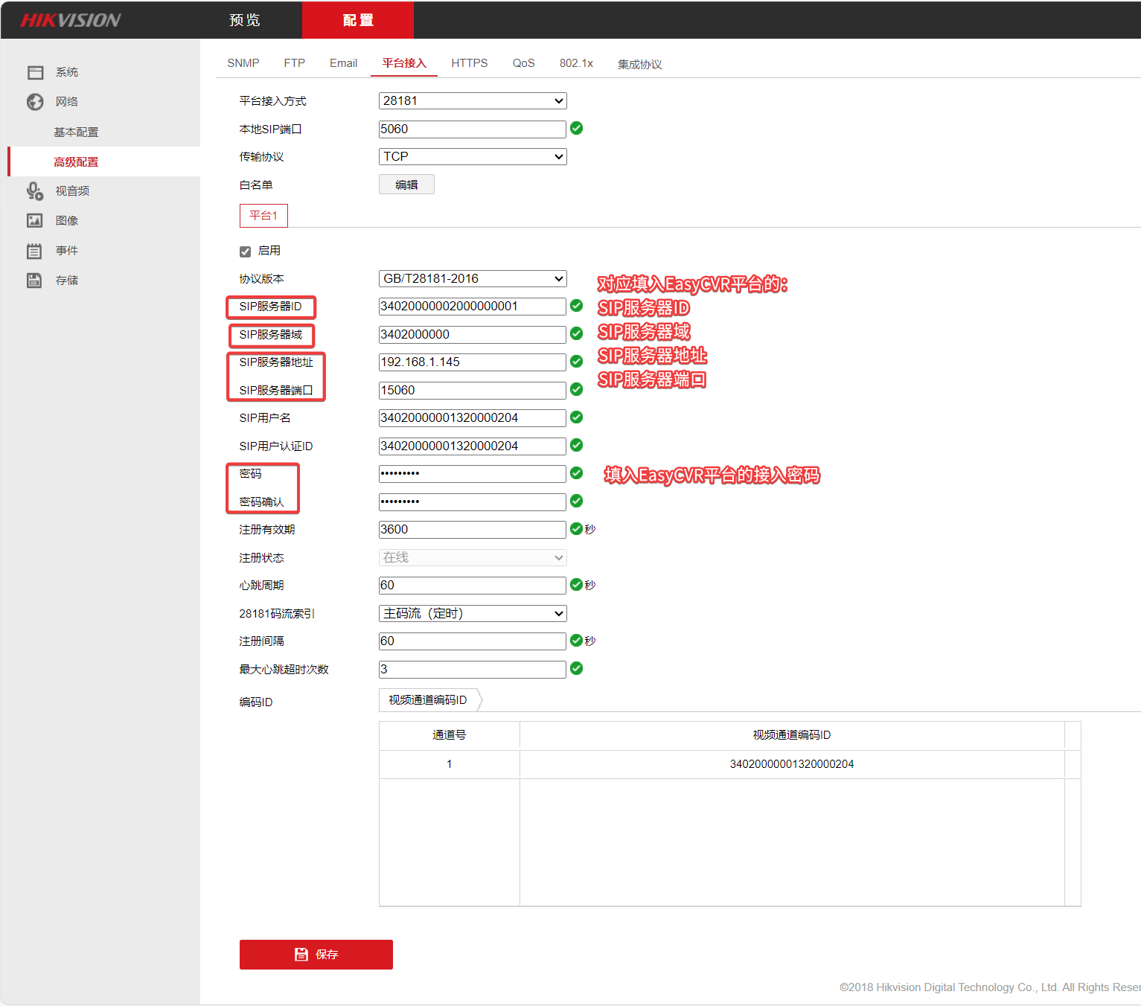The width and height of the screenshot is (1141, 1006).
Task: Open the 事件 (Event) calendar icon
Action: click(35, 251)
